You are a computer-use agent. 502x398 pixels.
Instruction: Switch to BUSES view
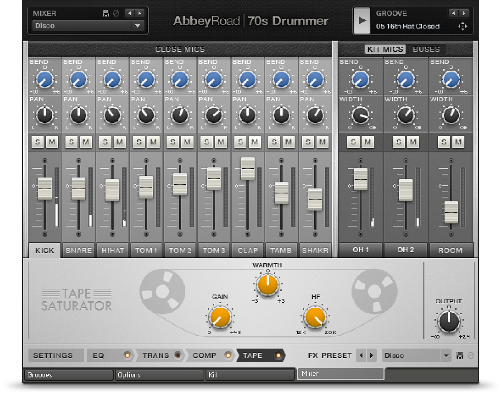426,49
